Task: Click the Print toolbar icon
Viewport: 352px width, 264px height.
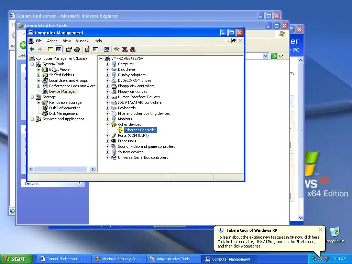Action: tap(77, 49)
